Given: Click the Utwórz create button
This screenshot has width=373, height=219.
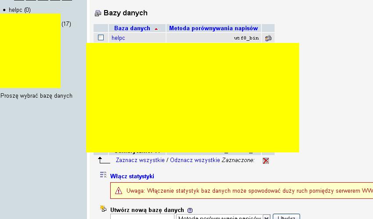Looking at the screenshot, I should point(286,217).
